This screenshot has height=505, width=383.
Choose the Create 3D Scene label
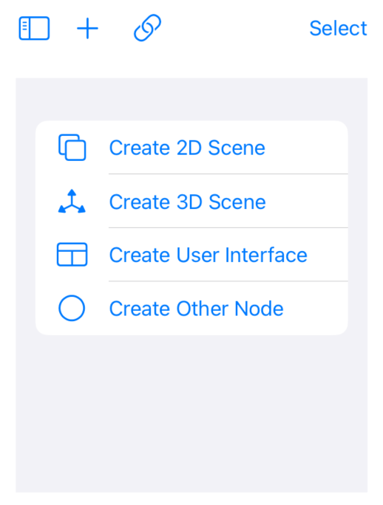(x=188, y=202)
